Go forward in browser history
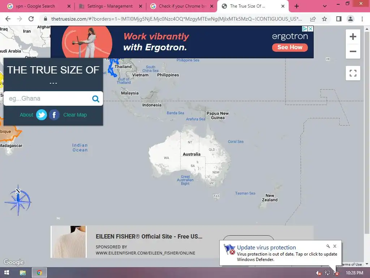 (20, 19)
